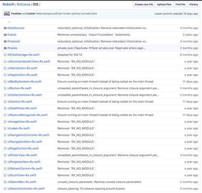This screenshot has width=202, height=193.
Task: Click the Protocols folder icon
Action: click(5, 41)
